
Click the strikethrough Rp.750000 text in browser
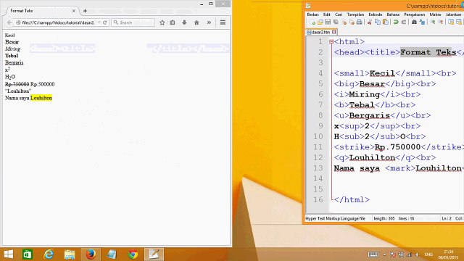click(x=17, y=84)
